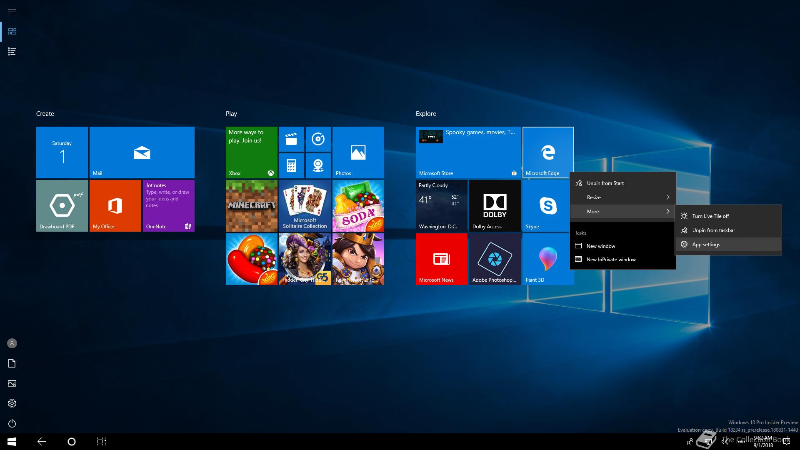Open Task View on taskbar
Image resolution: width=800 pixels, height=450 pixels.
(x=102, y=442)
